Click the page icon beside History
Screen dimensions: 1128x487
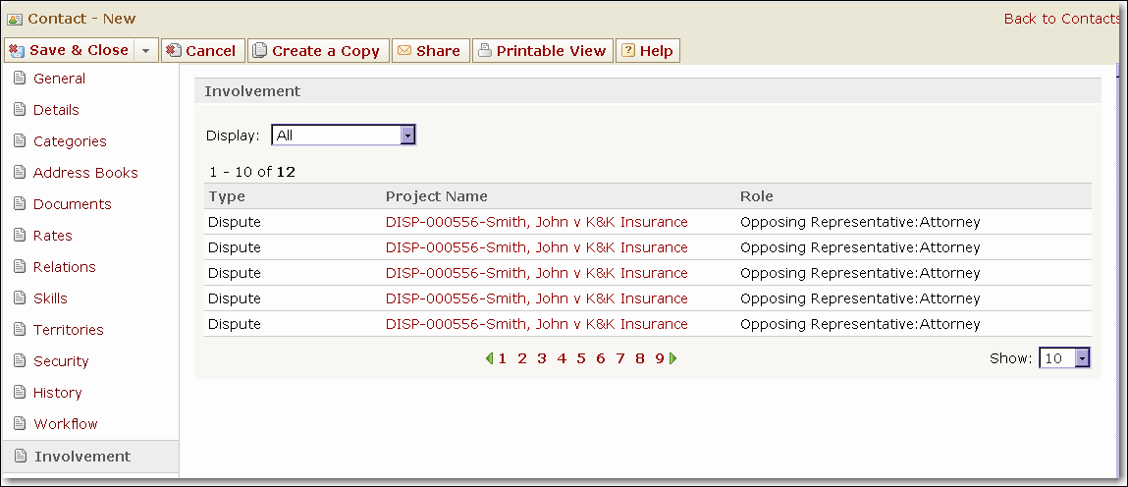[20, 392]
